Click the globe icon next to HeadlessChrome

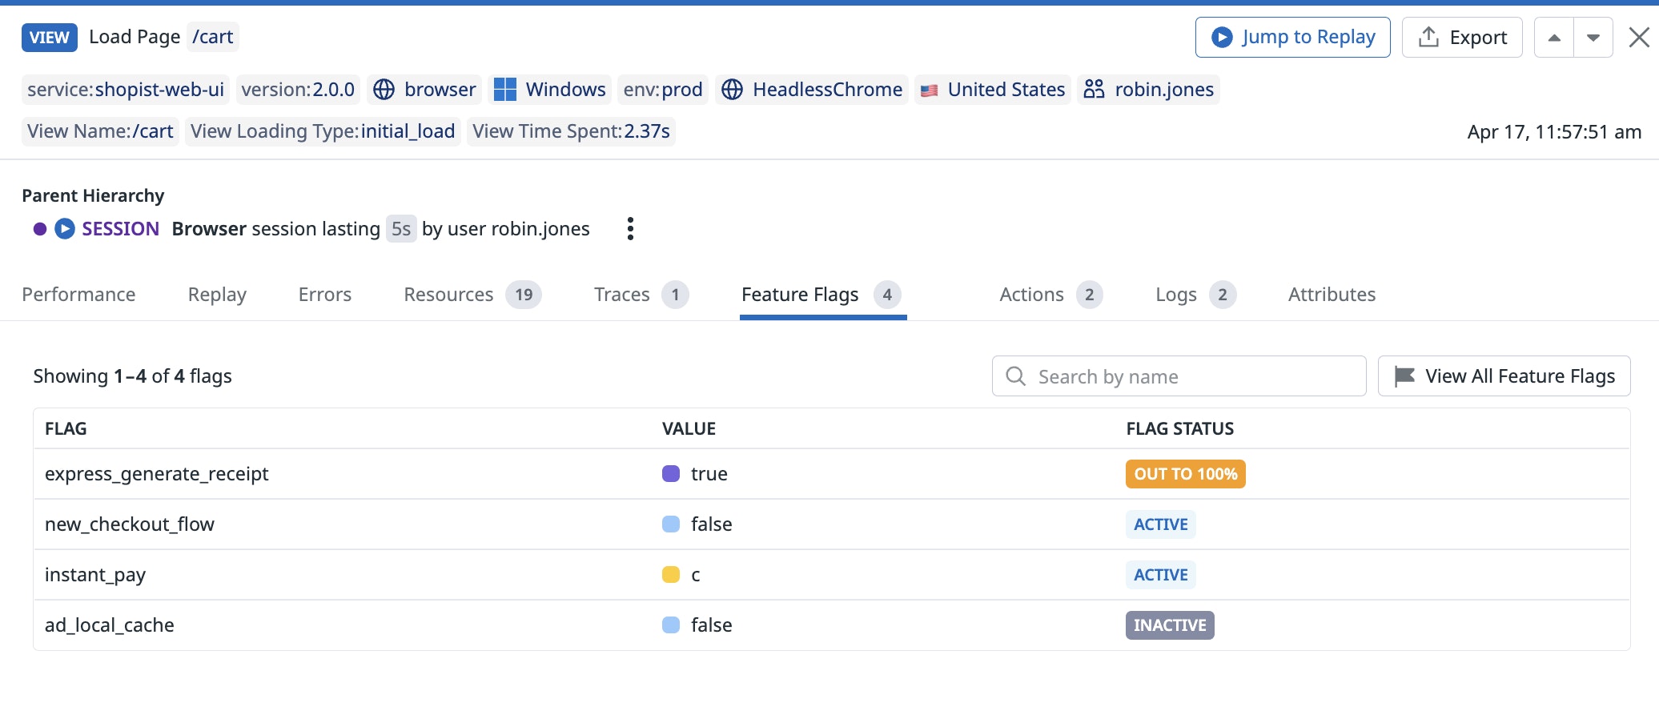tap(732, 90)
